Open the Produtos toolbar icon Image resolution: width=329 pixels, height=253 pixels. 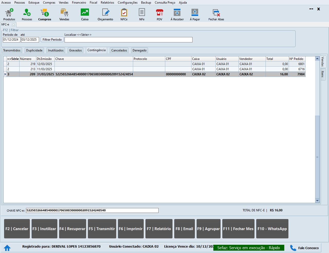point(9,13)
